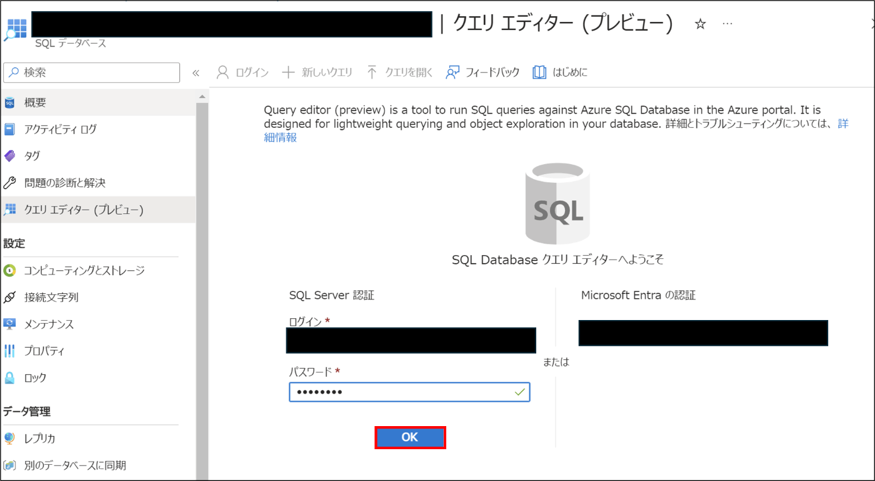Open タグ in the sidebar
Image resolution: width=875 pixels, height=481 pixels.
point(98,156)
